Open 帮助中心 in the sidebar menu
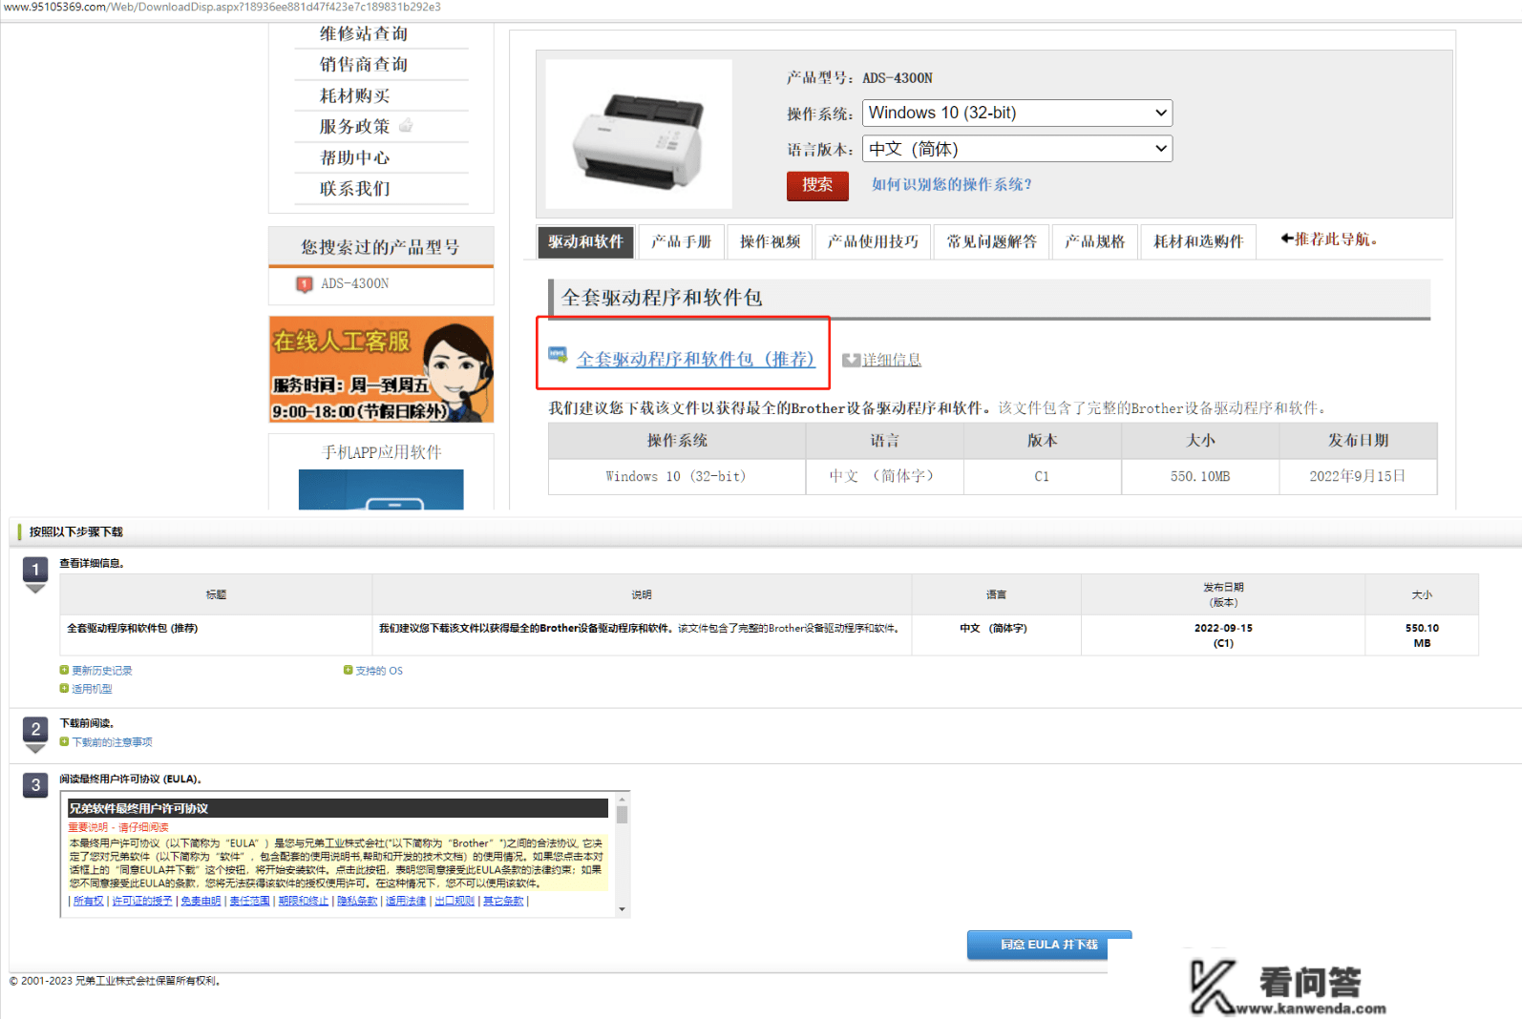This screenshot has height=1019, width=1522. (x=354, y=157)
